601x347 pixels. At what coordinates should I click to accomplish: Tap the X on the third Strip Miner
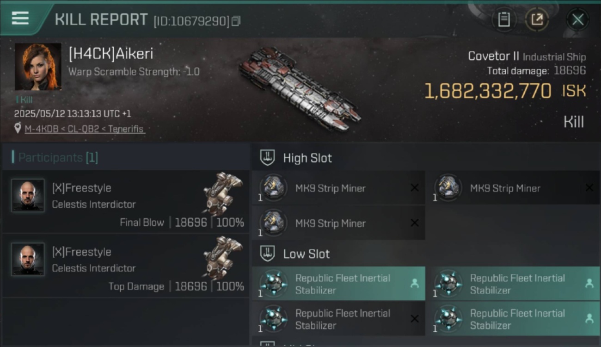(415, 223)
